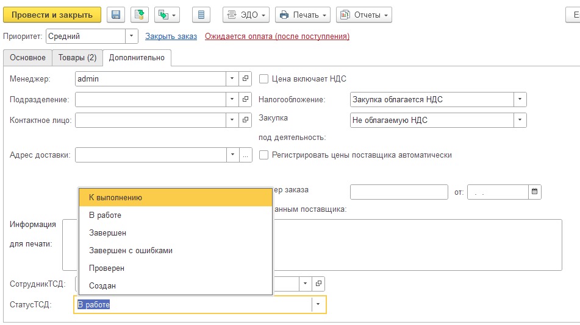Click the order date field after от:
580x325 pixels.
[498, 192]
